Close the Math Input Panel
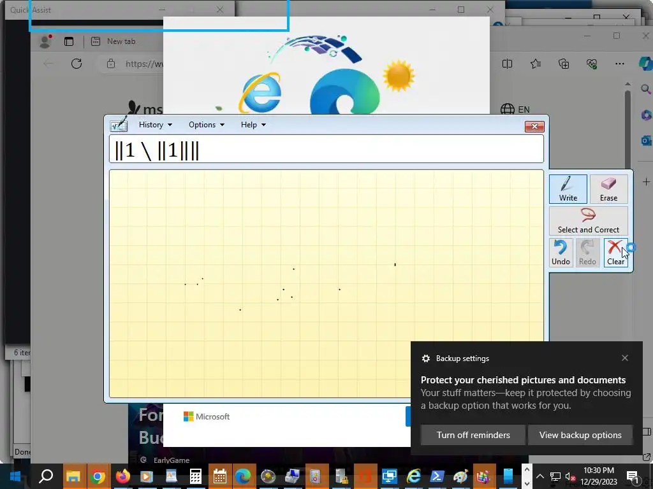This screenshot has width=653, height=489. point(534,126)
